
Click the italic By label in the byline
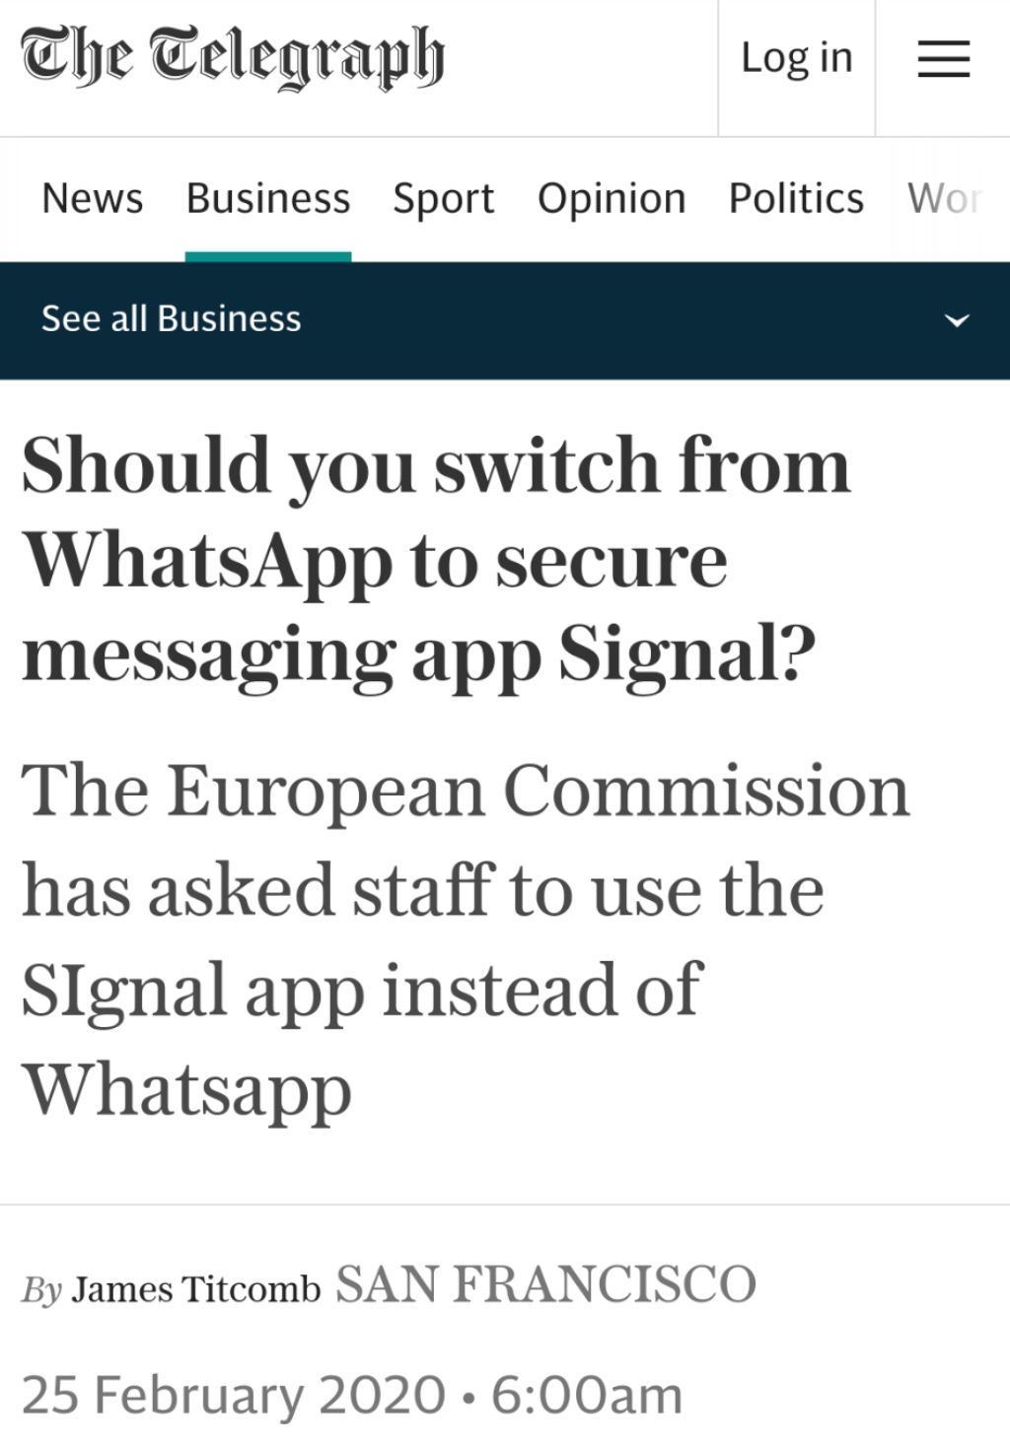pos(41,1289)
